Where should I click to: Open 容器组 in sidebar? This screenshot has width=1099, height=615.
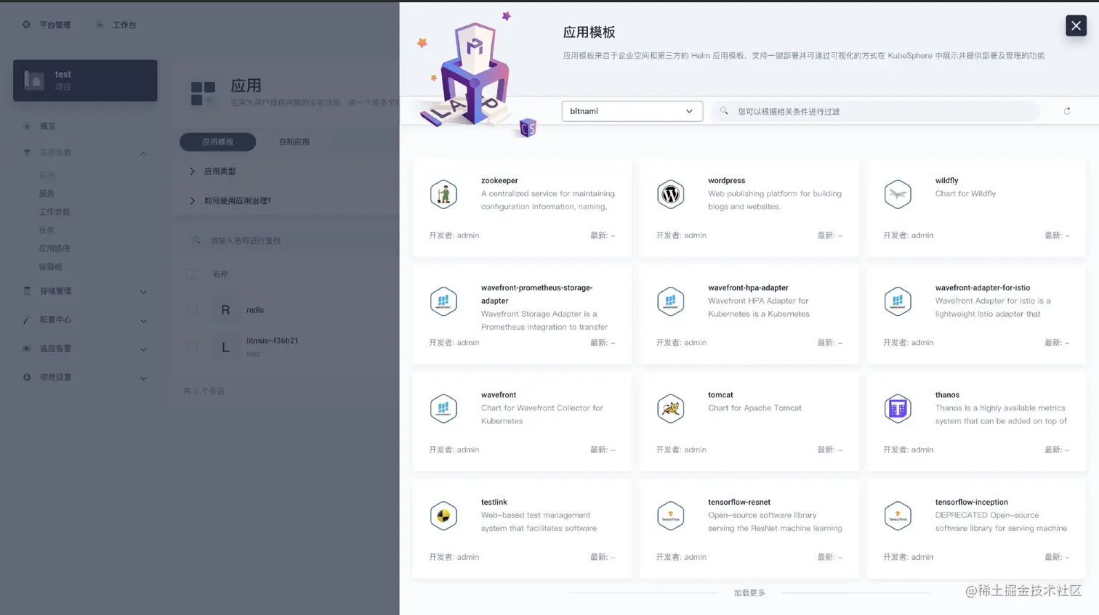50,266
